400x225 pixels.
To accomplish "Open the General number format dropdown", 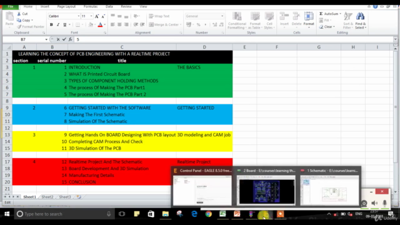I will pos(222,16).
